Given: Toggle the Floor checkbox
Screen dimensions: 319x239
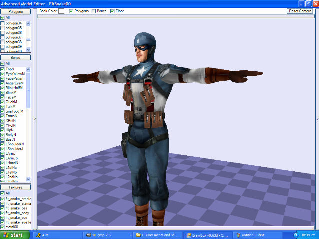Looking at the screenshot, I should pyautogui.click(x=112, y=11).
